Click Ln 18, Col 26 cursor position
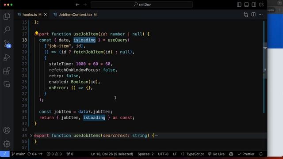Viewport: 283px width, 159px height. pyautogui.click(x=112, y=154)
